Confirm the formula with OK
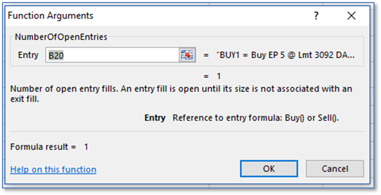 269,168
